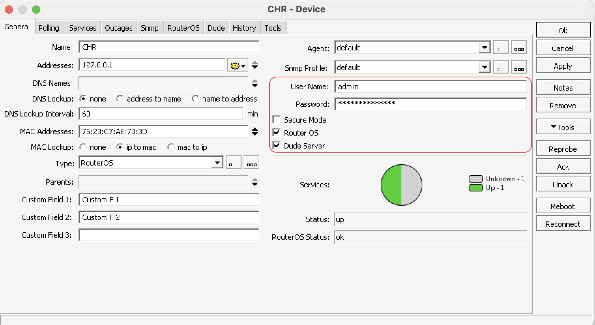
Task: Expand the Type dropdown showing RouterOS
Action: click(x=217, y=162)
